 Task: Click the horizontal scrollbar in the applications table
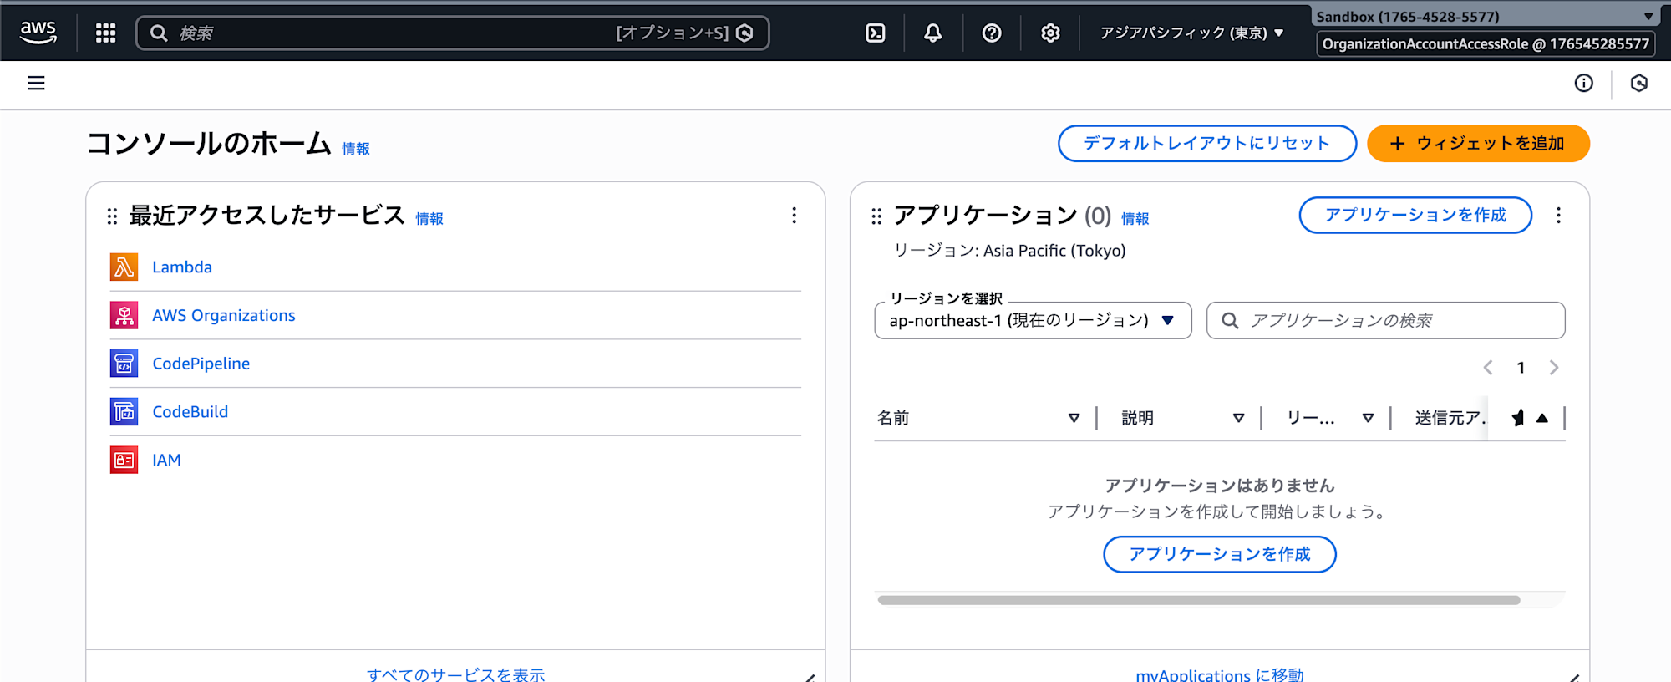pos(1199,600)
